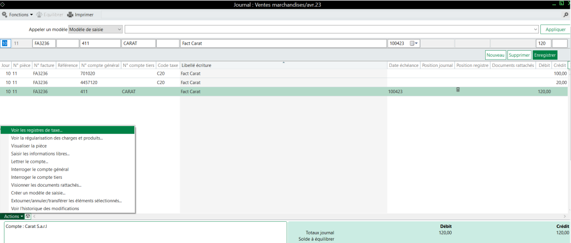Click the small icon next to Actions
This screenshot has width=571, height=243.
pos(28,216)
